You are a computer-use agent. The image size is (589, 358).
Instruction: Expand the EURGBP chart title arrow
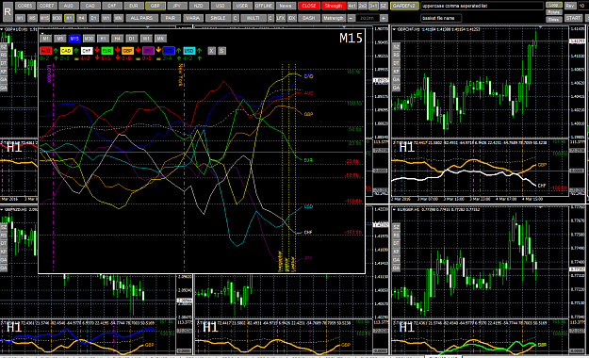point(394,209)
